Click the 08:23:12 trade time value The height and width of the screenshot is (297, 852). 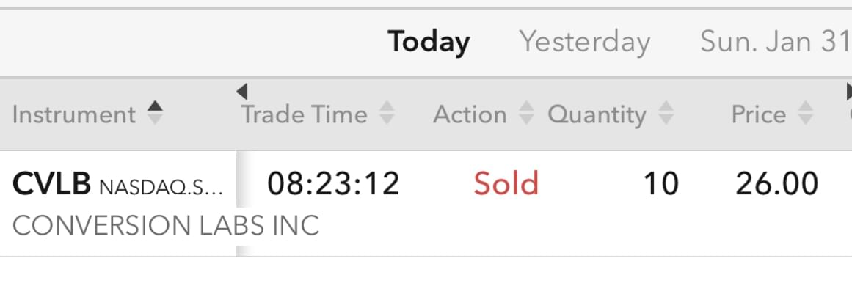333,183
